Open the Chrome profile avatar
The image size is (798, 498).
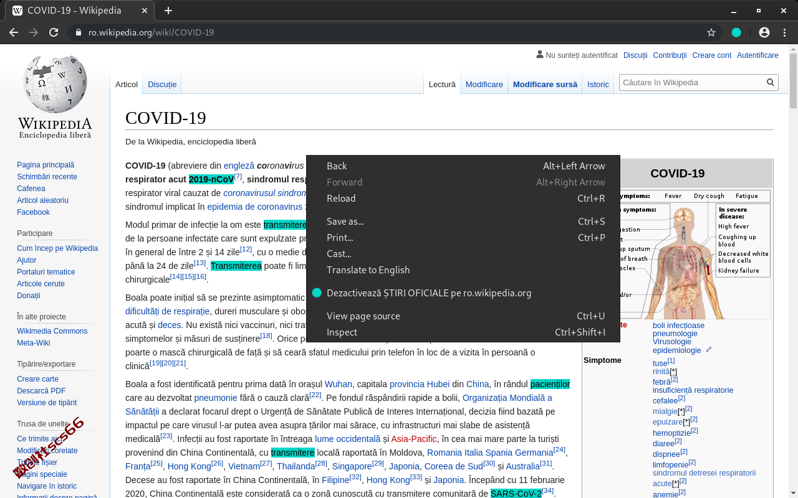[764, 32]
